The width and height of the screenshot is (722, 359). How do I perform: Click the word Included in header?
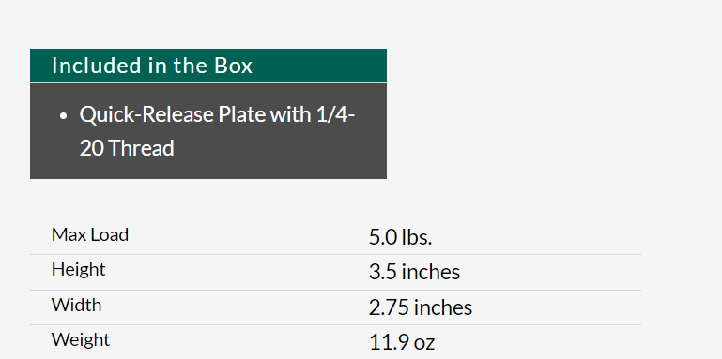click(x=97, y=66)
